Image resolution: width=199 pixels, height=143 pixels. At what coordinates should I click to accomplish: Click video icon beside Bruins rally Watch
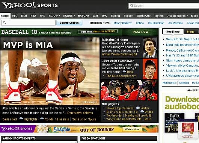coord(142,111)
